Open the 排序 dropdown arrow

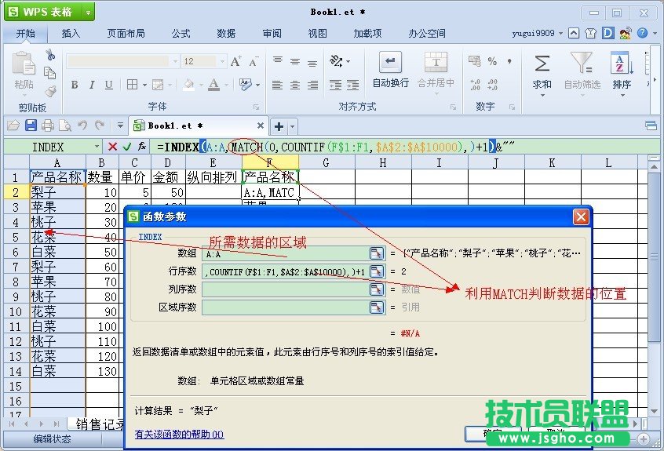coord(622,96)
